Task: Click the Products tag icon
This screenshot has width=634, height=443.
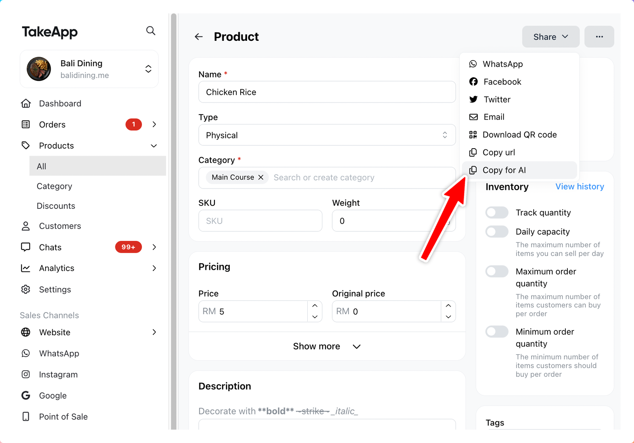Action: point(26,145)
